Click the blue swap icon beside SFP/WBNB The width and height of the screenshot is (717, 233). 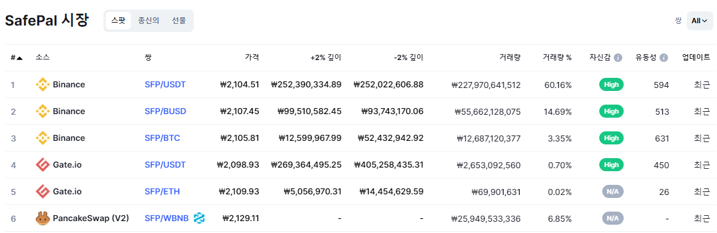pyautogui.click(x=199, y=218)
